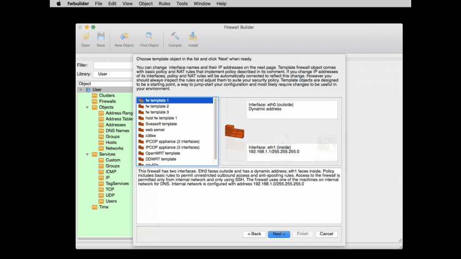Viewport: 461px width, 259px height.
Task: Collapse the User library tree node
Action: point(81,90)
